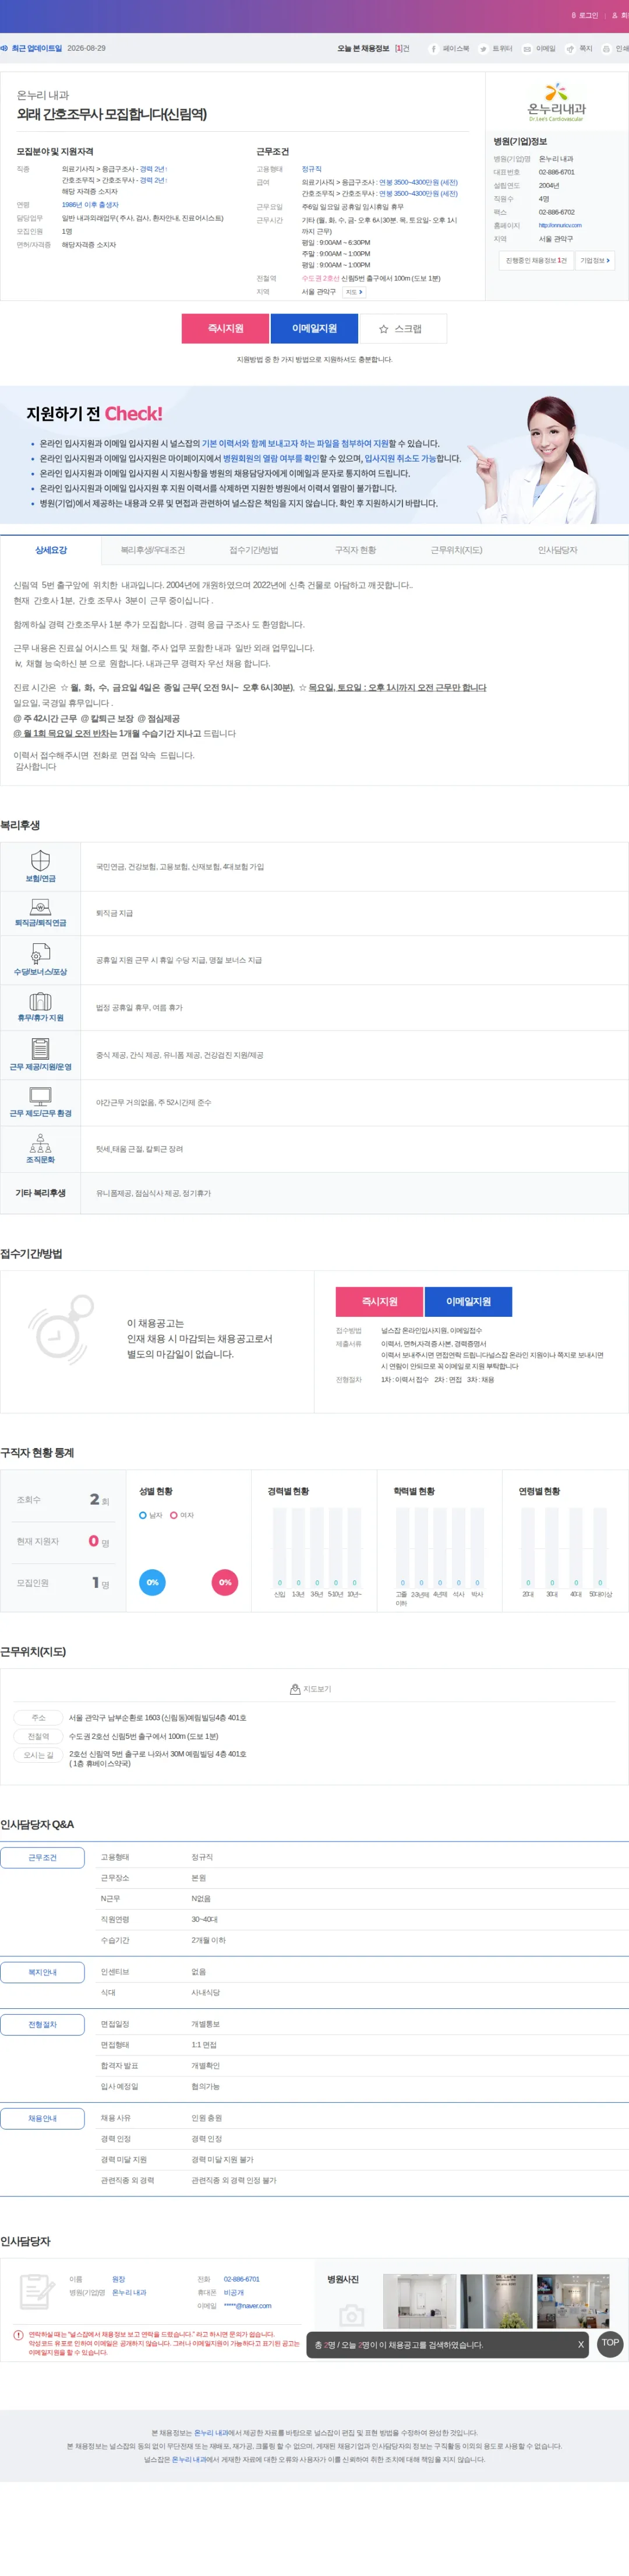Click the 근무 제도/근무 환경 monitor icon

point(40,1095)
